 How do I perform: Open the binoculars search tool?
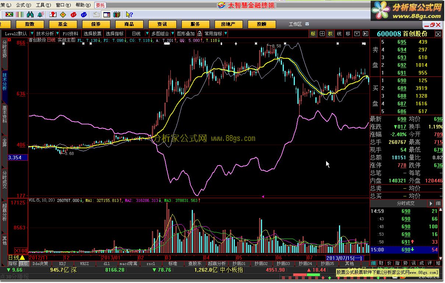[x=30, y=15]
